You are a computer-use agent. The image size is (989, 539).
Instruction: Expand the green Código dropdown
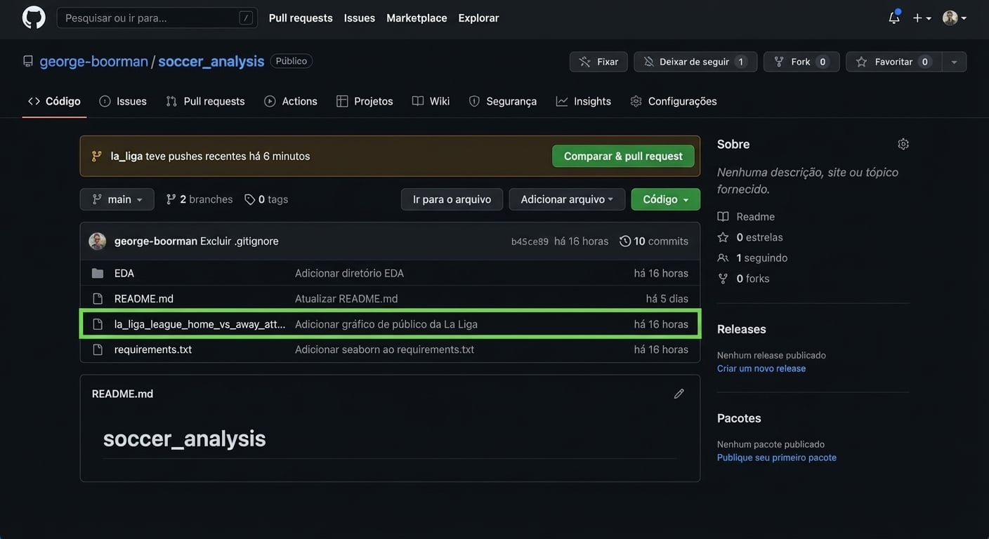coord(666,199)
